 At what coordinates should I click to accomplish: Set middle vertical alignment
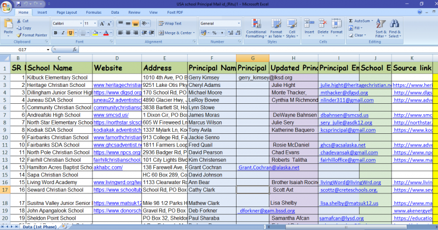click(128, 23)
